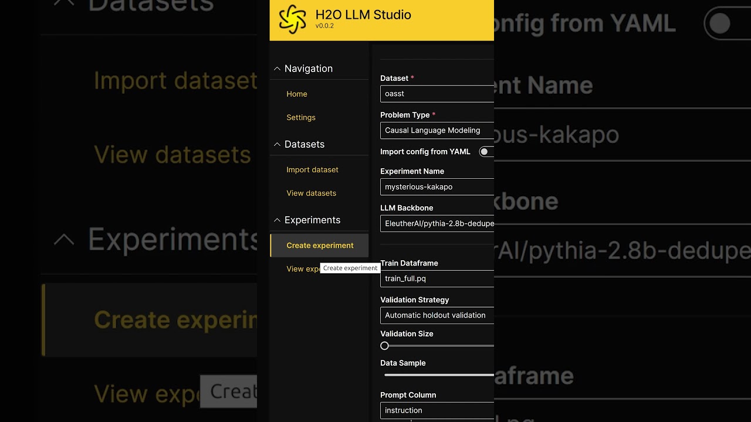Open the Dataset dropdown showing oasst
The image size is (751, 422).
437,94
